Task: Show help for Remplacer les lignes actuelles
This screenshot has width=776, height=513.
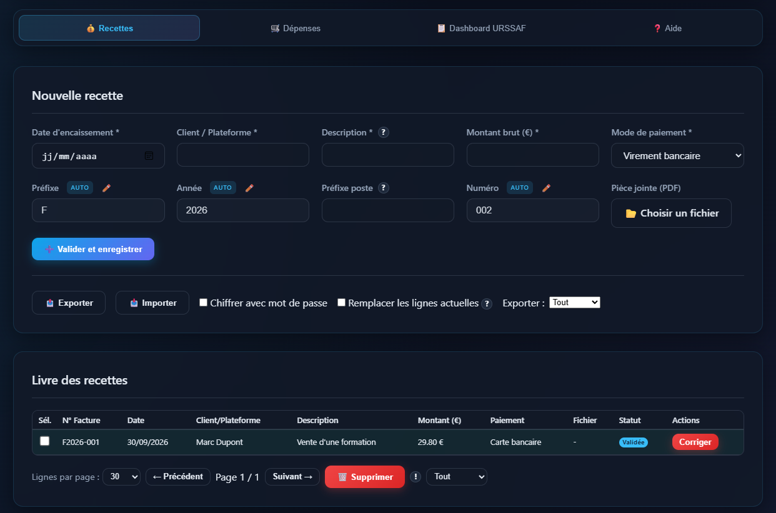Action: coord(487,304)
